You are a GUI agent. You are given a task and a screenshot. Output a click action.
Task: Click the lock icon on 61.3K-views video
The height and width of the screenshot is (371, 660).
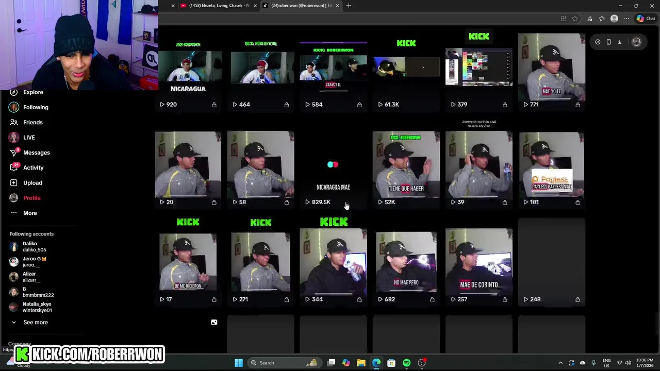tap(432, 105)
